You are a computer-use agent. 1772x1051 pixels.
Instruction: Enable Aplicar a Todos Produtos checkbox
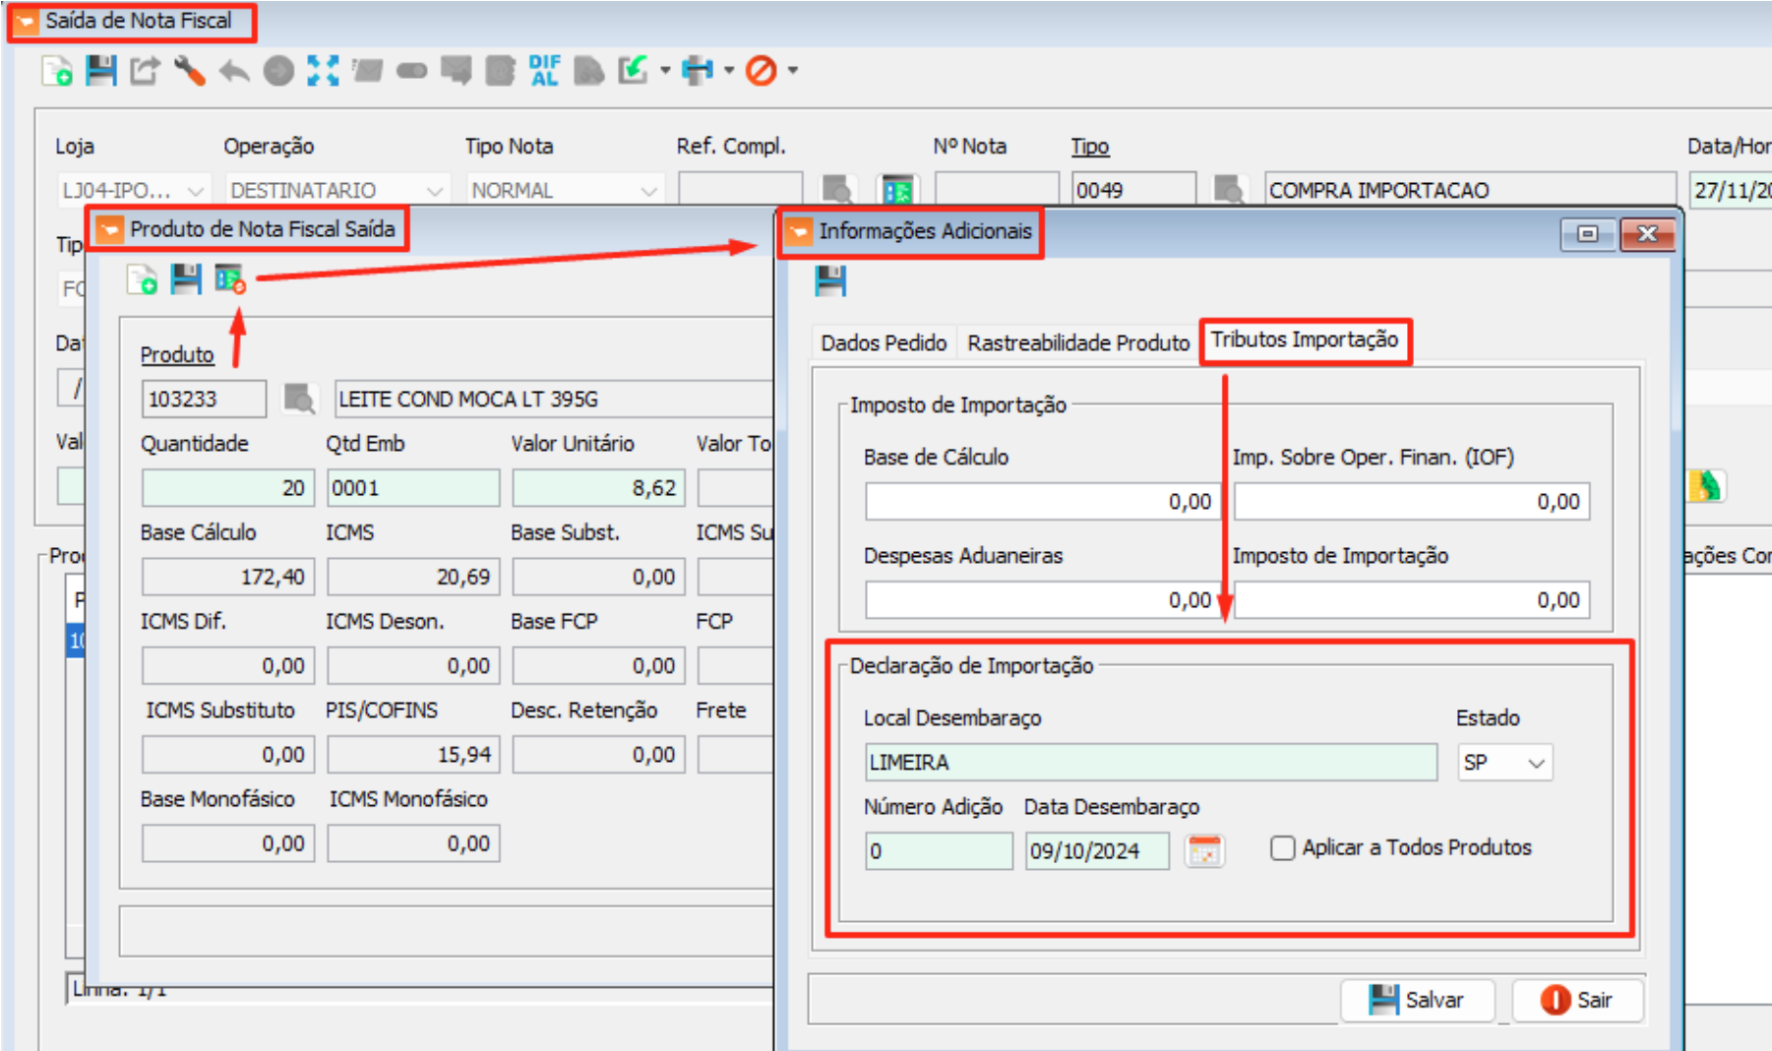1282,848
